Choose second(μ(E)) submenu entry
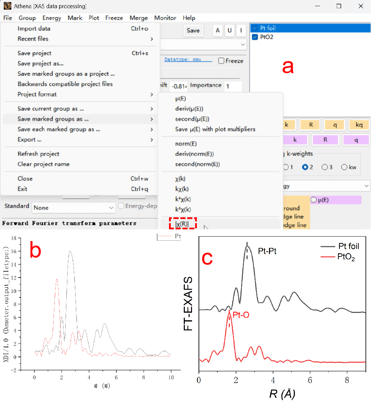Viewport: 371px width, 404px height. point(221,119)
